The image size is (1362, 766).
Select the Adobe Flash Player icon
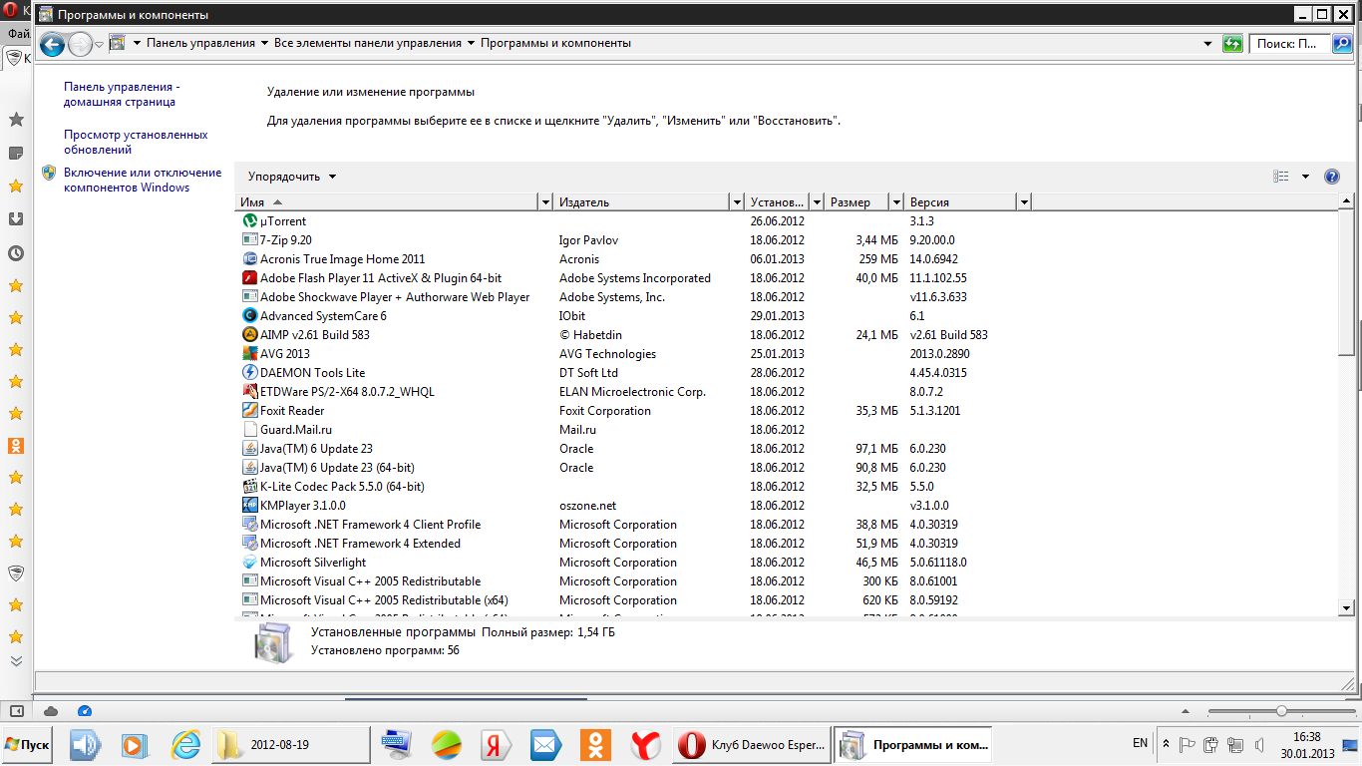(x=250, y=278)
